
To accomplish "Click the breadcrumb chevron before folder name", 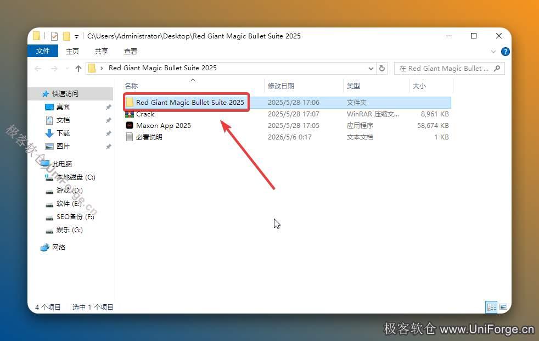I will [102, 69].
